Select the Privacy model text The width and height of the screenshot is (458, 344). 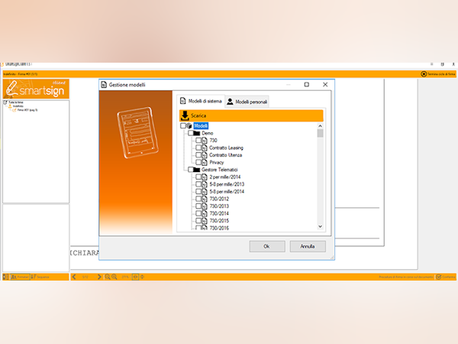point(217,162)
